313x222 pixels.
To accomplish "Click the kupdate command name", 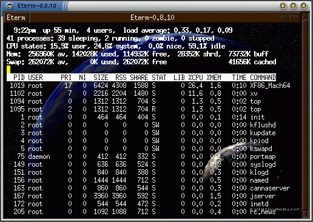I will pos(263,133).
